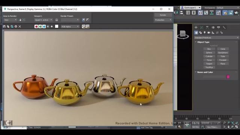
Task: Toggle the monochrome display button
Action: (52, 27)
